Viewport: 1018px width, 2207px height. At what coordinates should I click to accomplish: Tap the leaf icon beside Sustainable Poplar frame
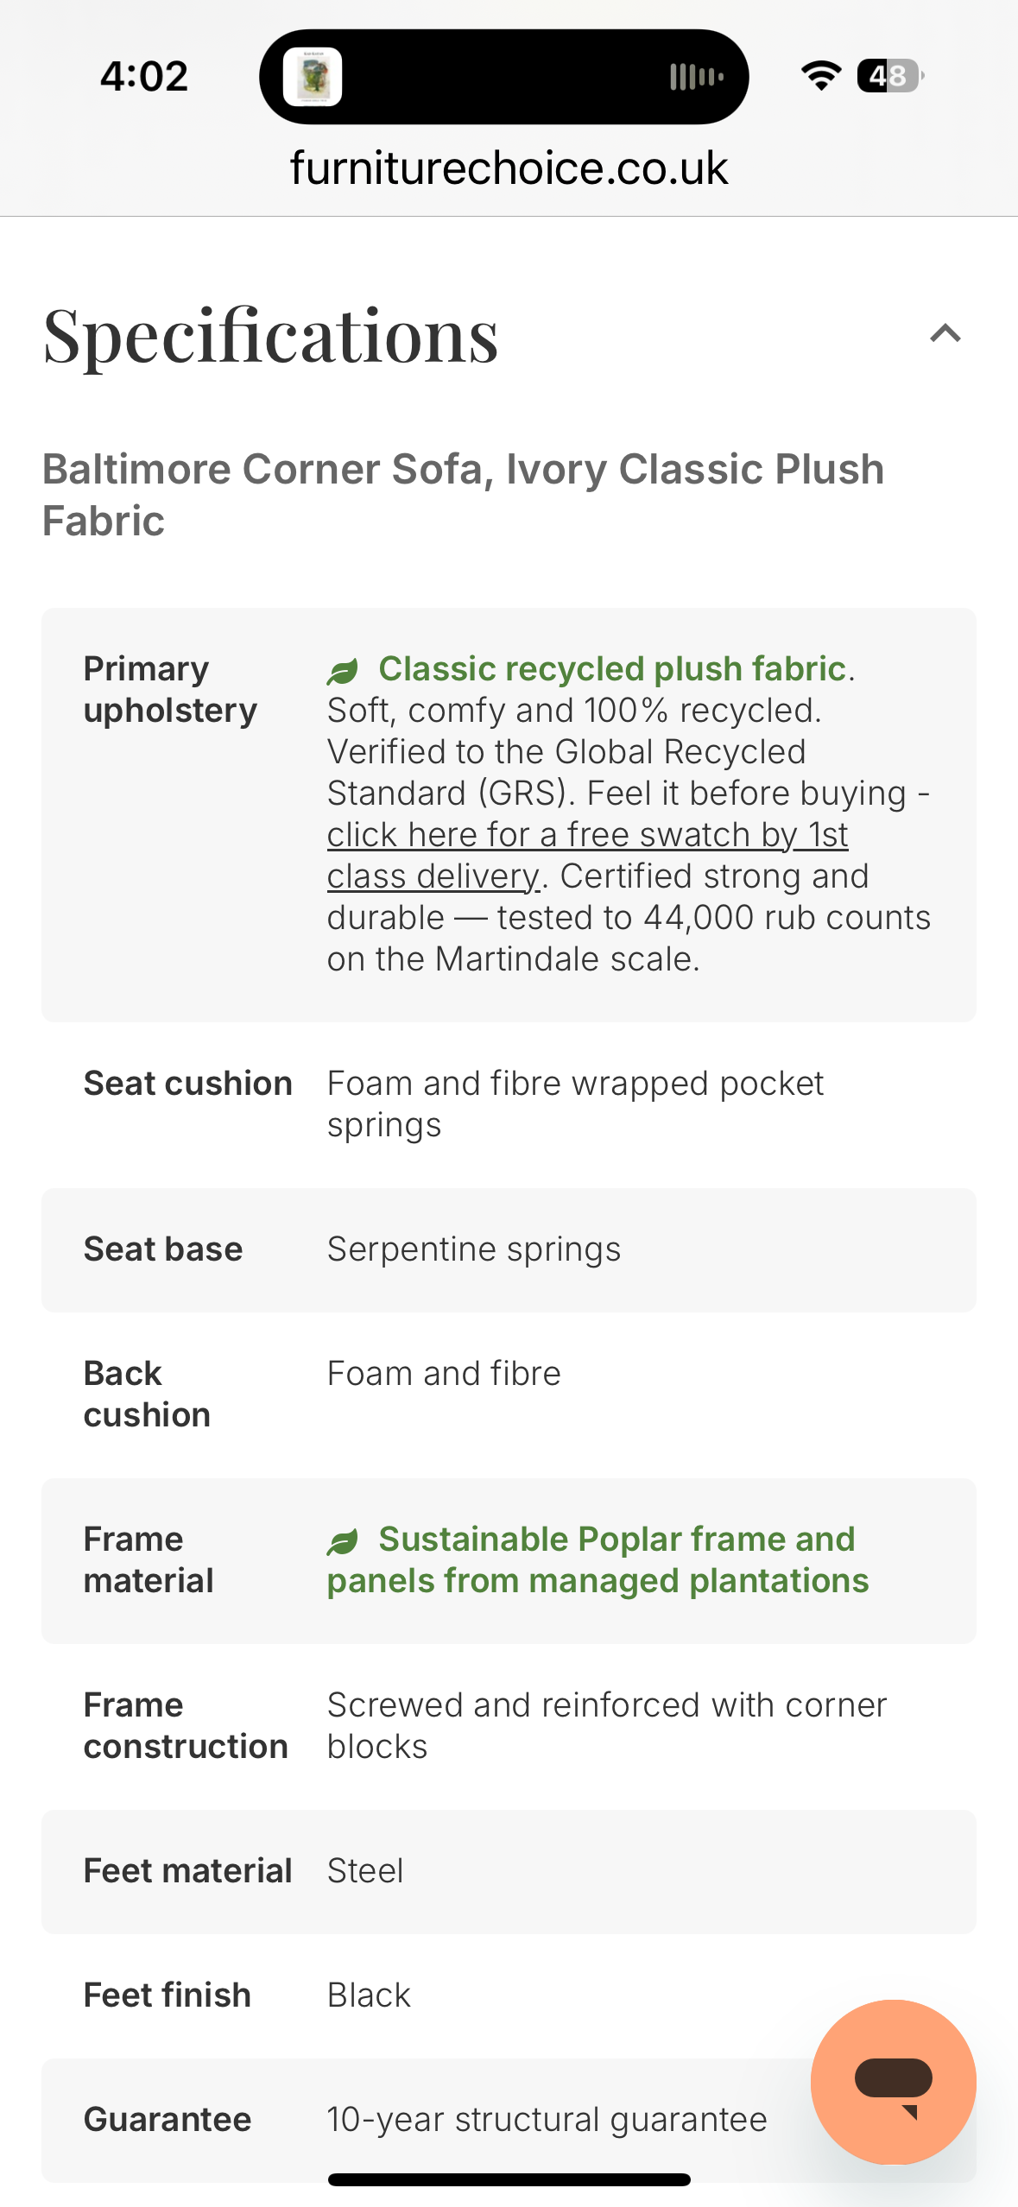pyautogui.click(x=343, y=1541)
